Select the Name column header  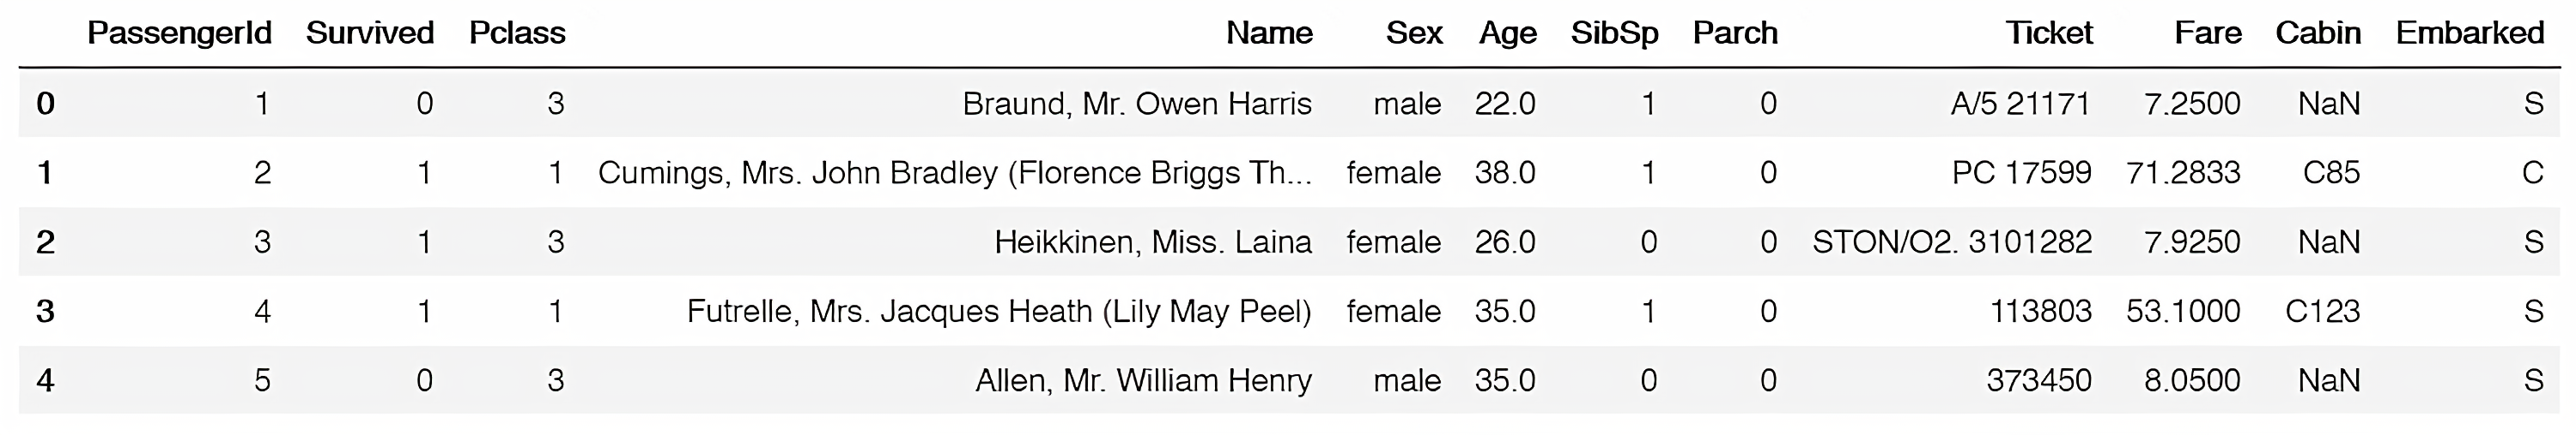[1268, 34]
